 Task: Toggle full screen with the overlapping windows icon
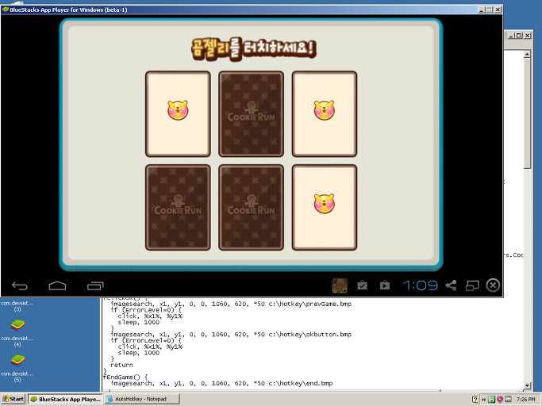coord(472,285)
